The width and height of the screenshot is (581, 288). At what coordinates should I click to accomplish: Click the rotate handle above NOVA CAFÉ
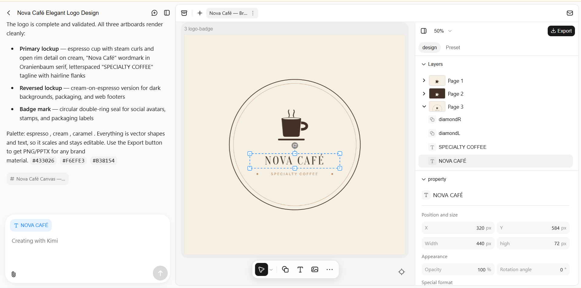(295, 146)
